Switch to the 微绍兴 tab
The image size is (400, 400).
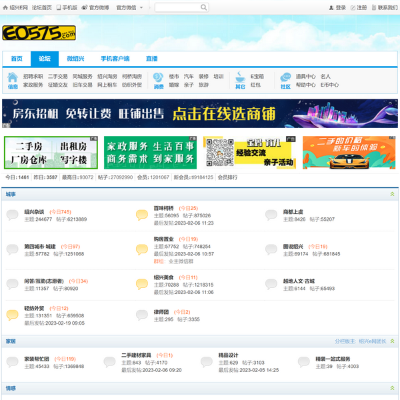(x=75, y=59)
